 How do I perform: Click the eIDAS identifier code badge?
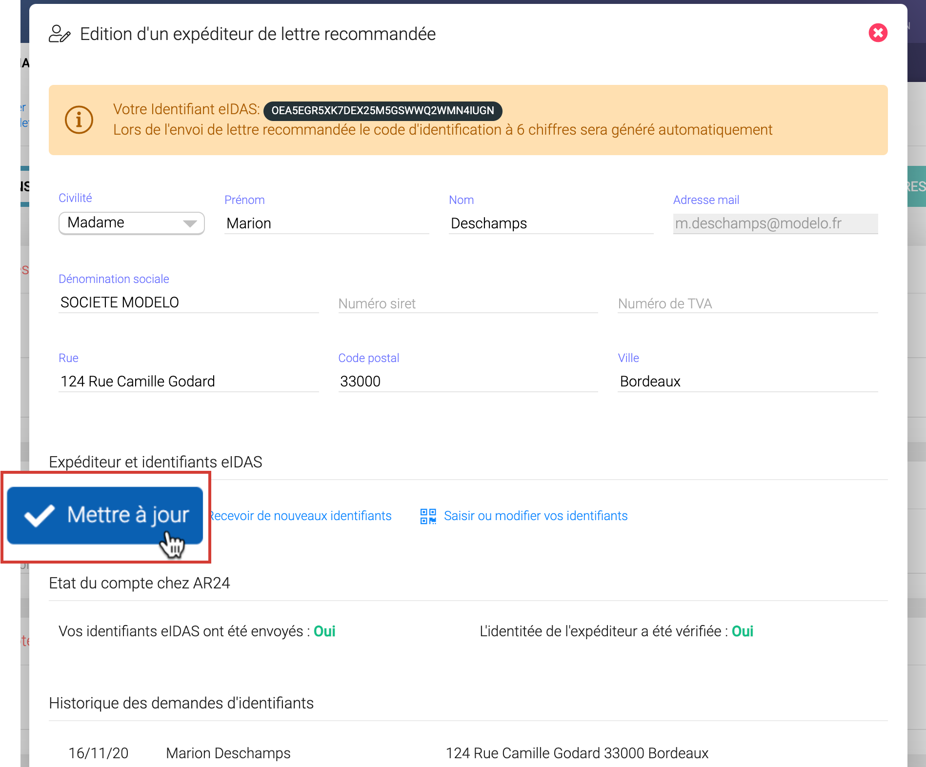pos(382,111)
